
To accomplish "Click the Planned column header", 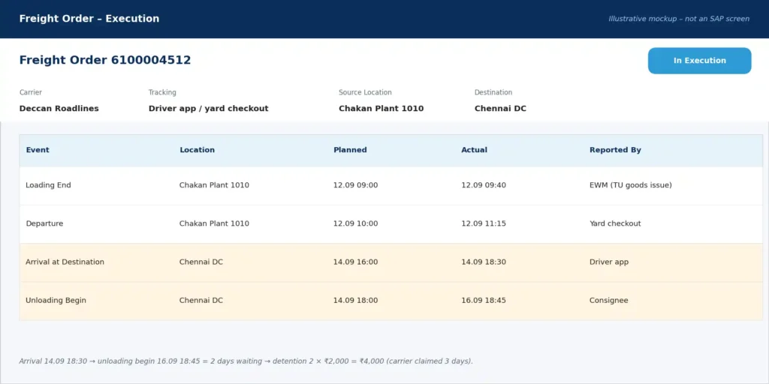I will point(350,150).
